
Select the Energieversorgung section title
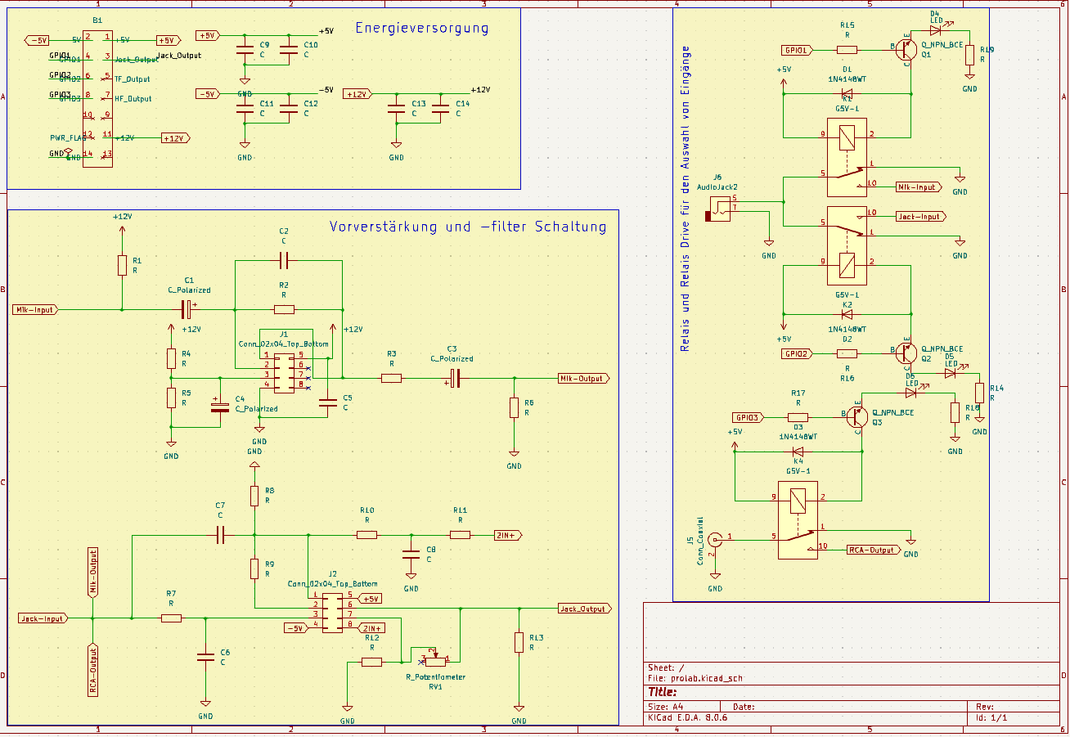pos(421,29)
